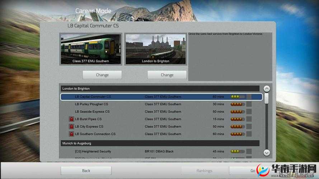Click the difficulty dots on Heightened Security row

(238, 151)
